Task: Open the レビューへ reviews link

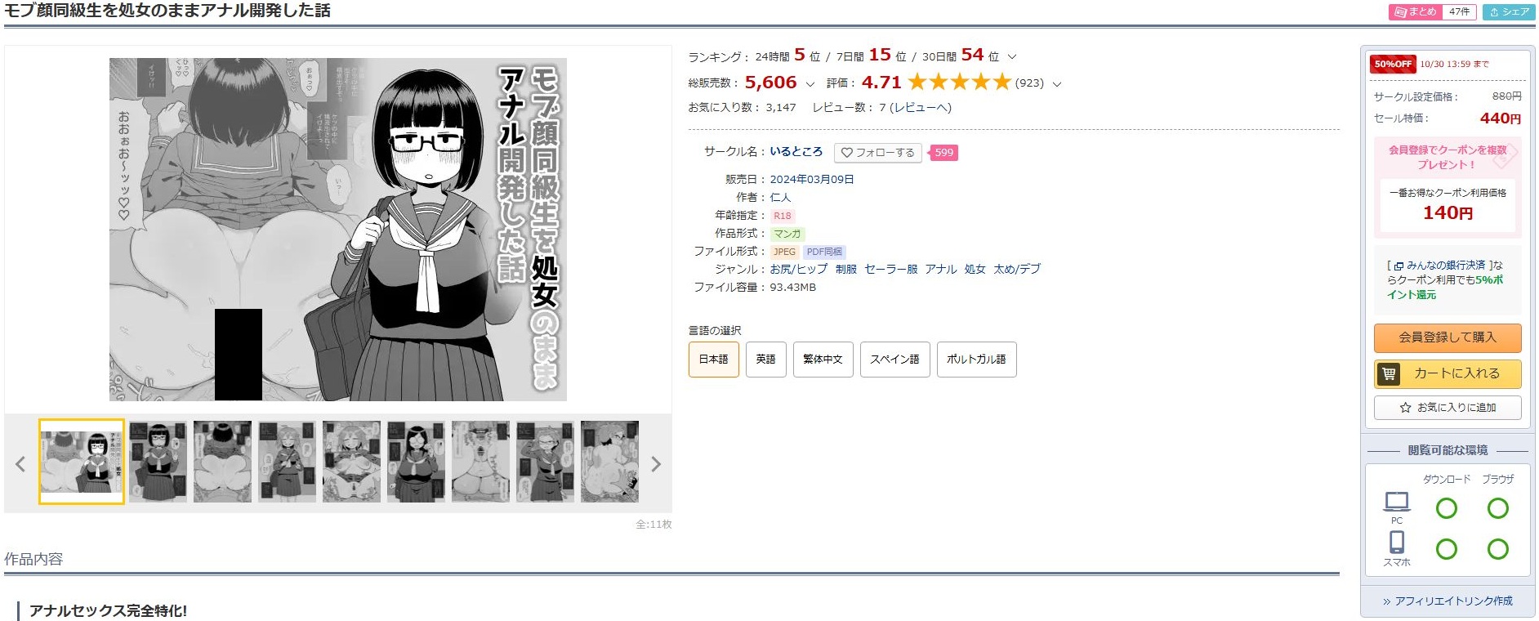Action: (920, 107)
